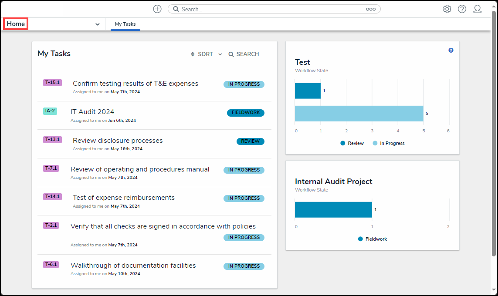Image resolution: width=498 pixels, height=296 pixels.
Task: Click SEARCH in the My Tasks panel
Action: (244, 54)
